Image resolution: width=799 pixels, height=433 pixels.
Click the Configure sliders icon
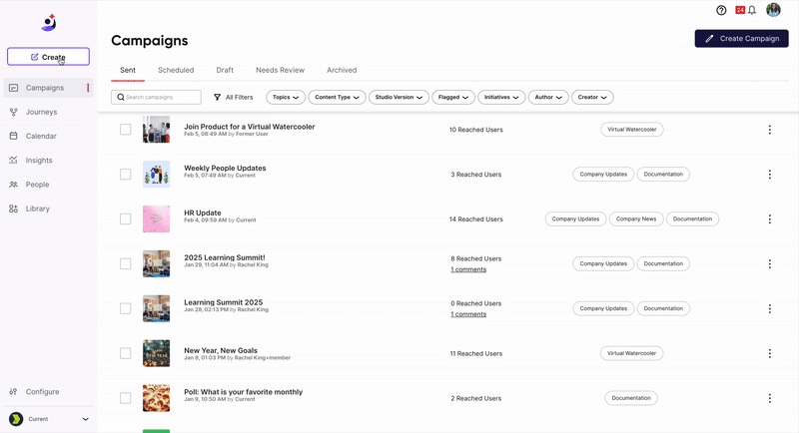click(x=14, y=392)
